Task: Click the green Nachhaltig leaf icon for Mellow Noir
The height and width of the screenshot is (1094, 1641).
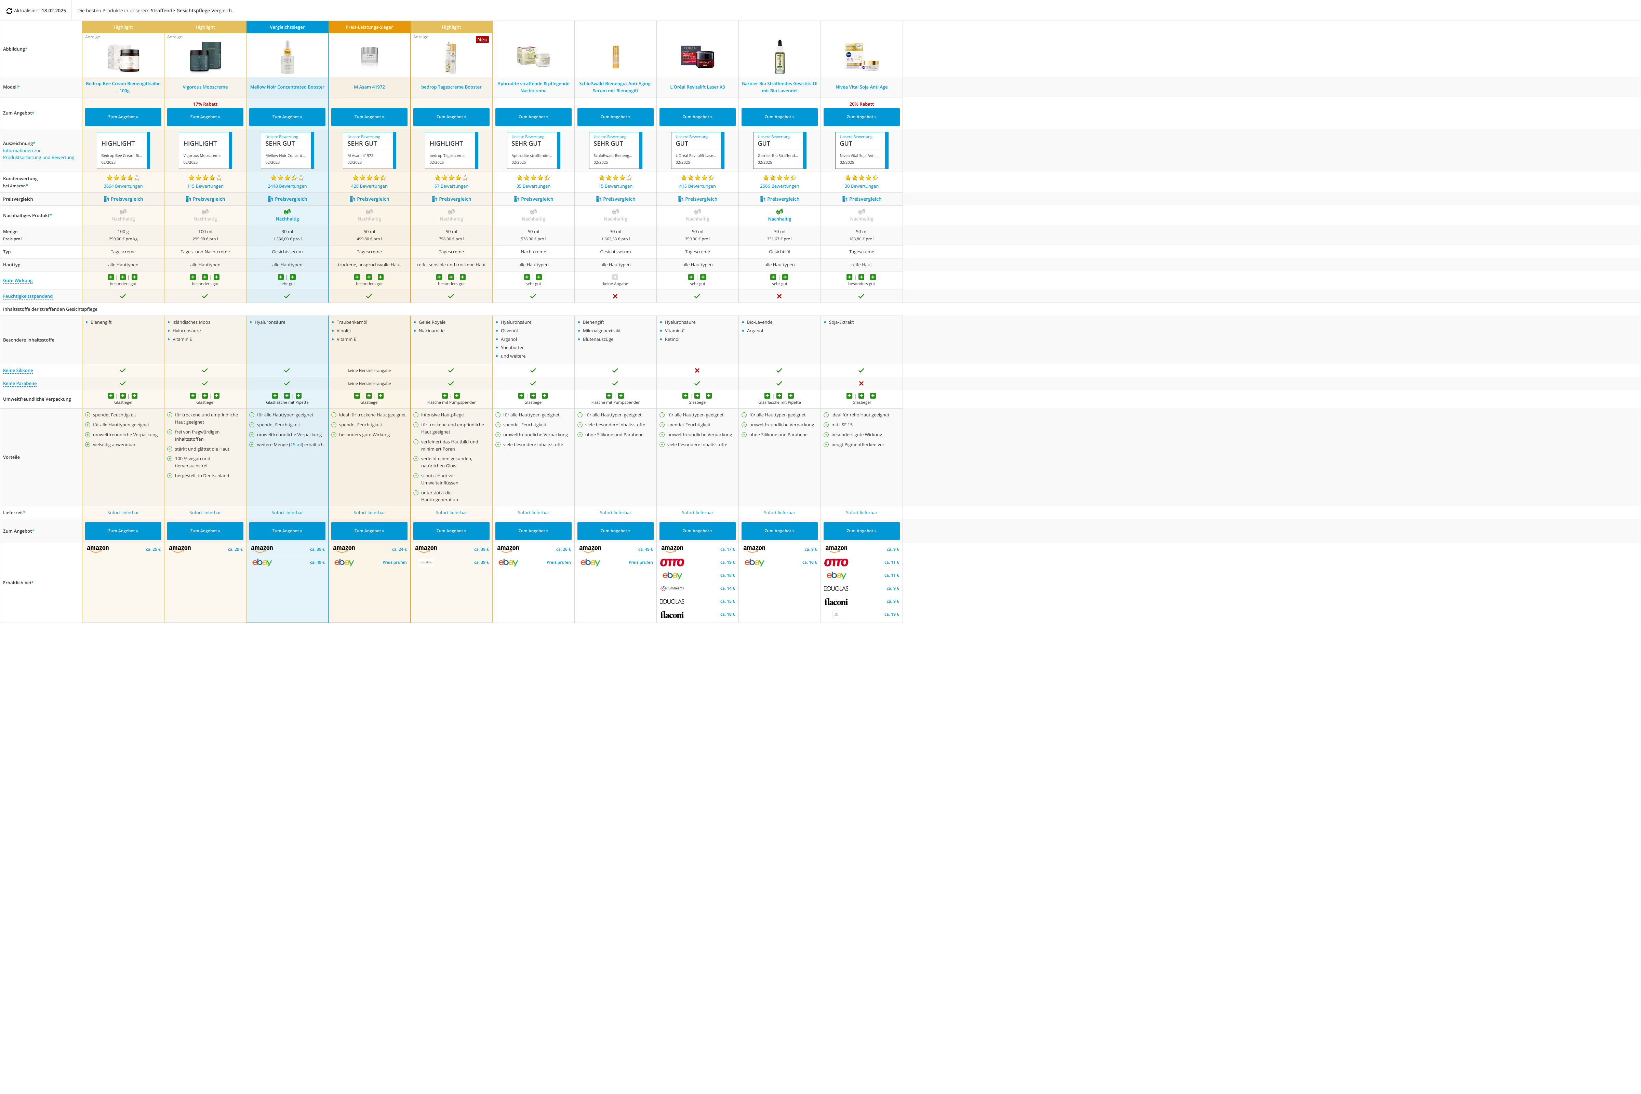Action: 288,211
